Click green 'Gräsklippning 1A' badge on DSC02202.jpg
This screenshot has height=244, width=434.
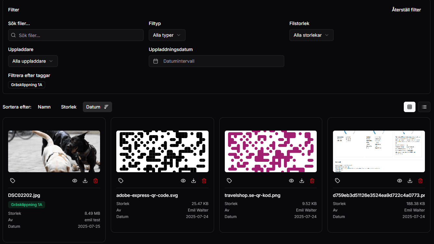click(27, 205)
